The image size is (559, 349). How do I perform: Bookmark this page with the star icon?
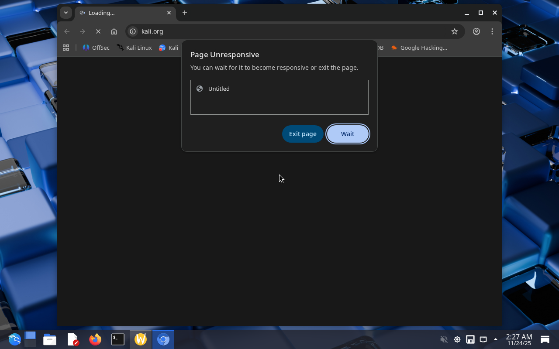click(455, 31)
